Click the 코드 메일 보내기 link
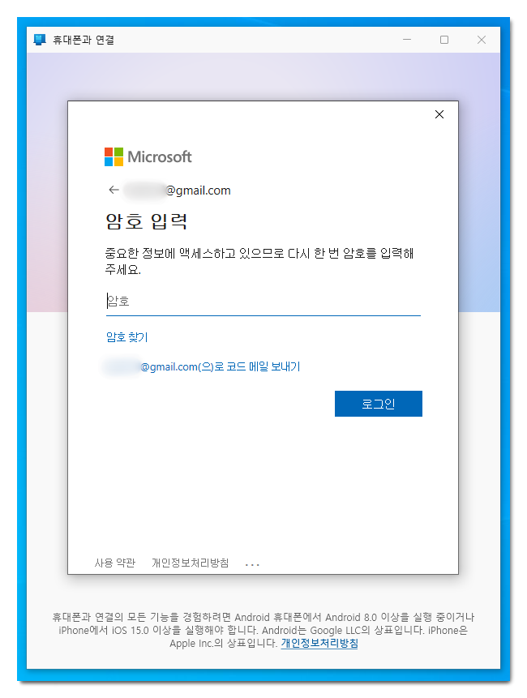527x698 pixels. pos(203,366)
